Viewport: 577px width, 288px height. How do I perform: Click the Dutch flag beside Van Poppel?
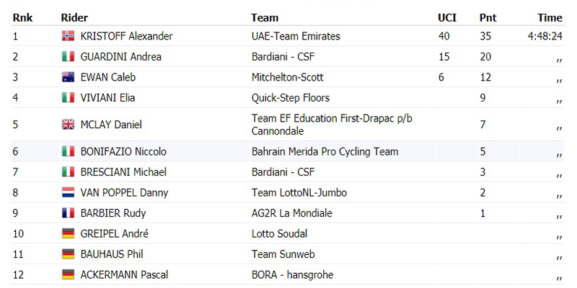[x=68, y=192]
